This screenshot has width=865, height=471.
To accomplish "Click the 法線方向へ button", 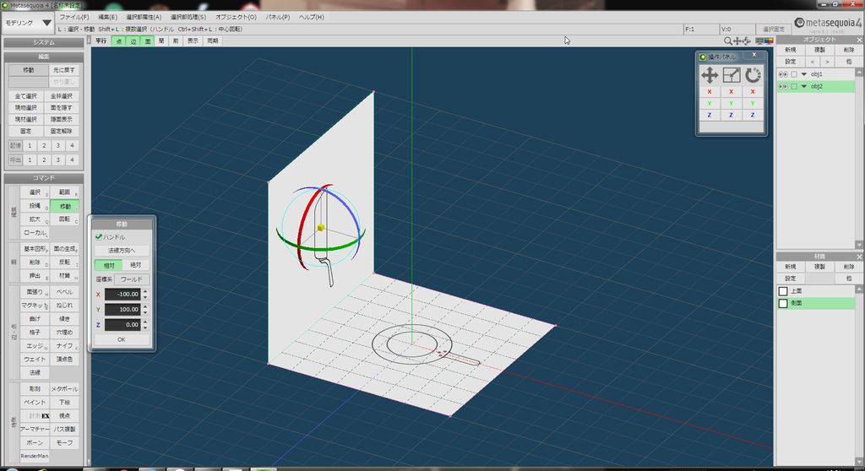I will (122, 251).
